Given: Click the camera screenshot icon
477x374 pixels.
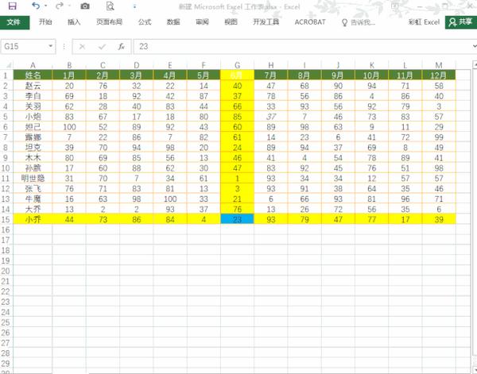Looking at the screenshot, I should pyautogui.click(x=85, y=6).
